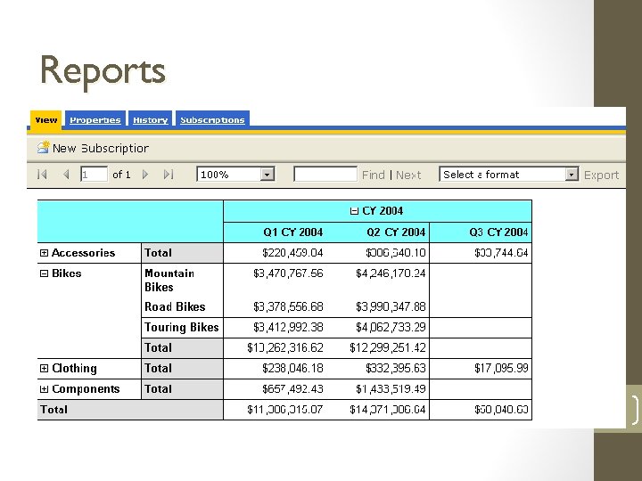Click the $3,412,992.38 cell
This screenshot has width=642, height=481.
(288, 327)
